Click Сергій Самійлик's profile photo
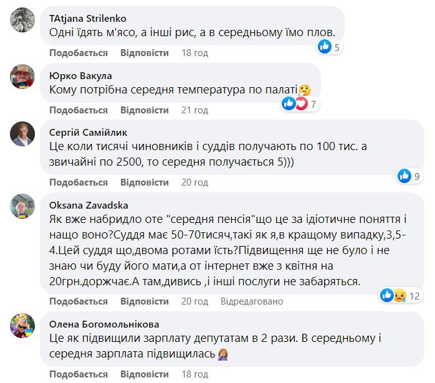435x383 pixels. coord(23,134)
